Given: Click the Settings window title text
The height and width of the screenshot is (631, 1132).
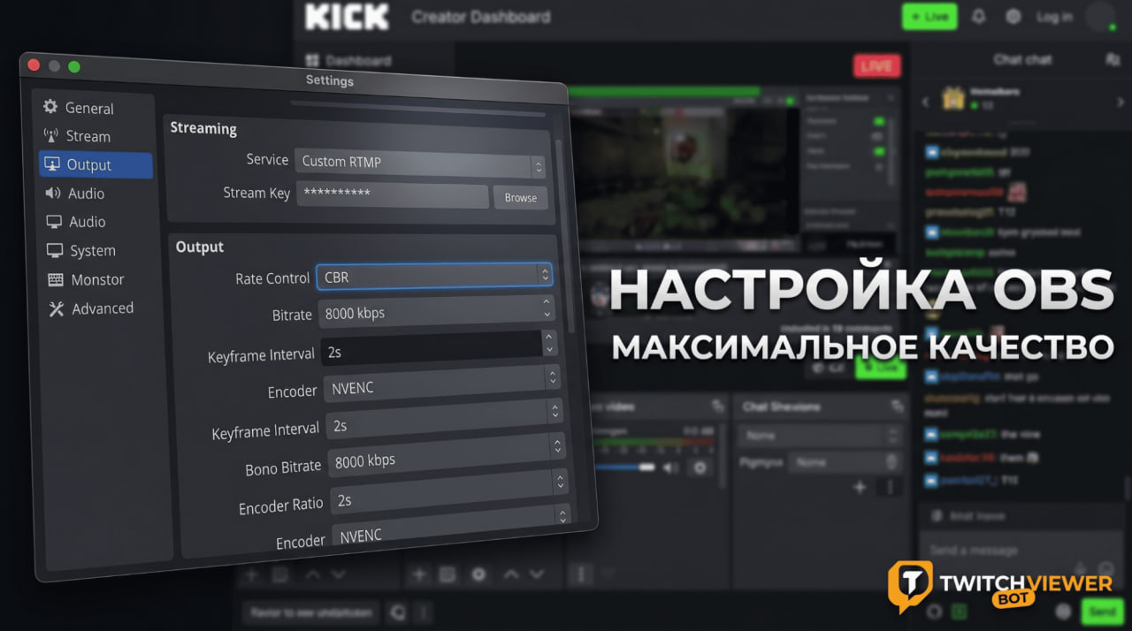Looking at the screenshot, I should (329, 80).
